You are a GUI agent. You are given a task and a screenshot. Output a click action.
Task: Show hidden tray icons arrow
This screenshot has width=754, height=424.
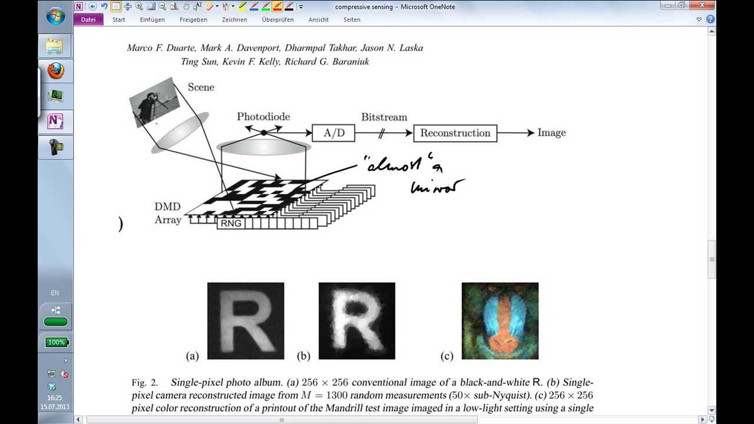coord(66,360)
